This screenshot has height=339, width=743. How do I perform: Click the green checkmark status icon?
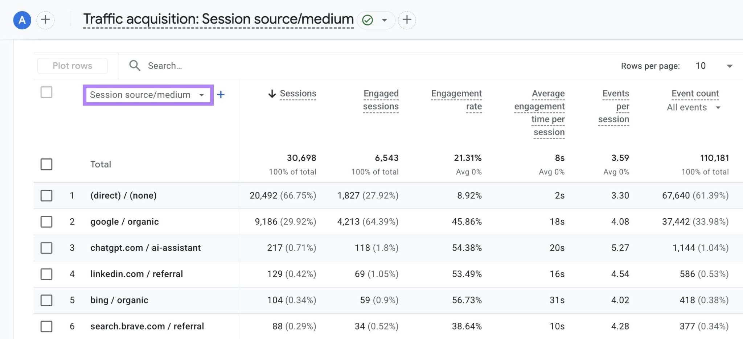368,20
